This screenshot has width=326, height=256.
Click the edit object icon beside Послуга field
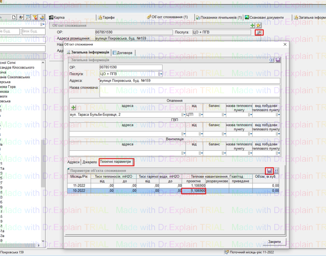point(259,32)
